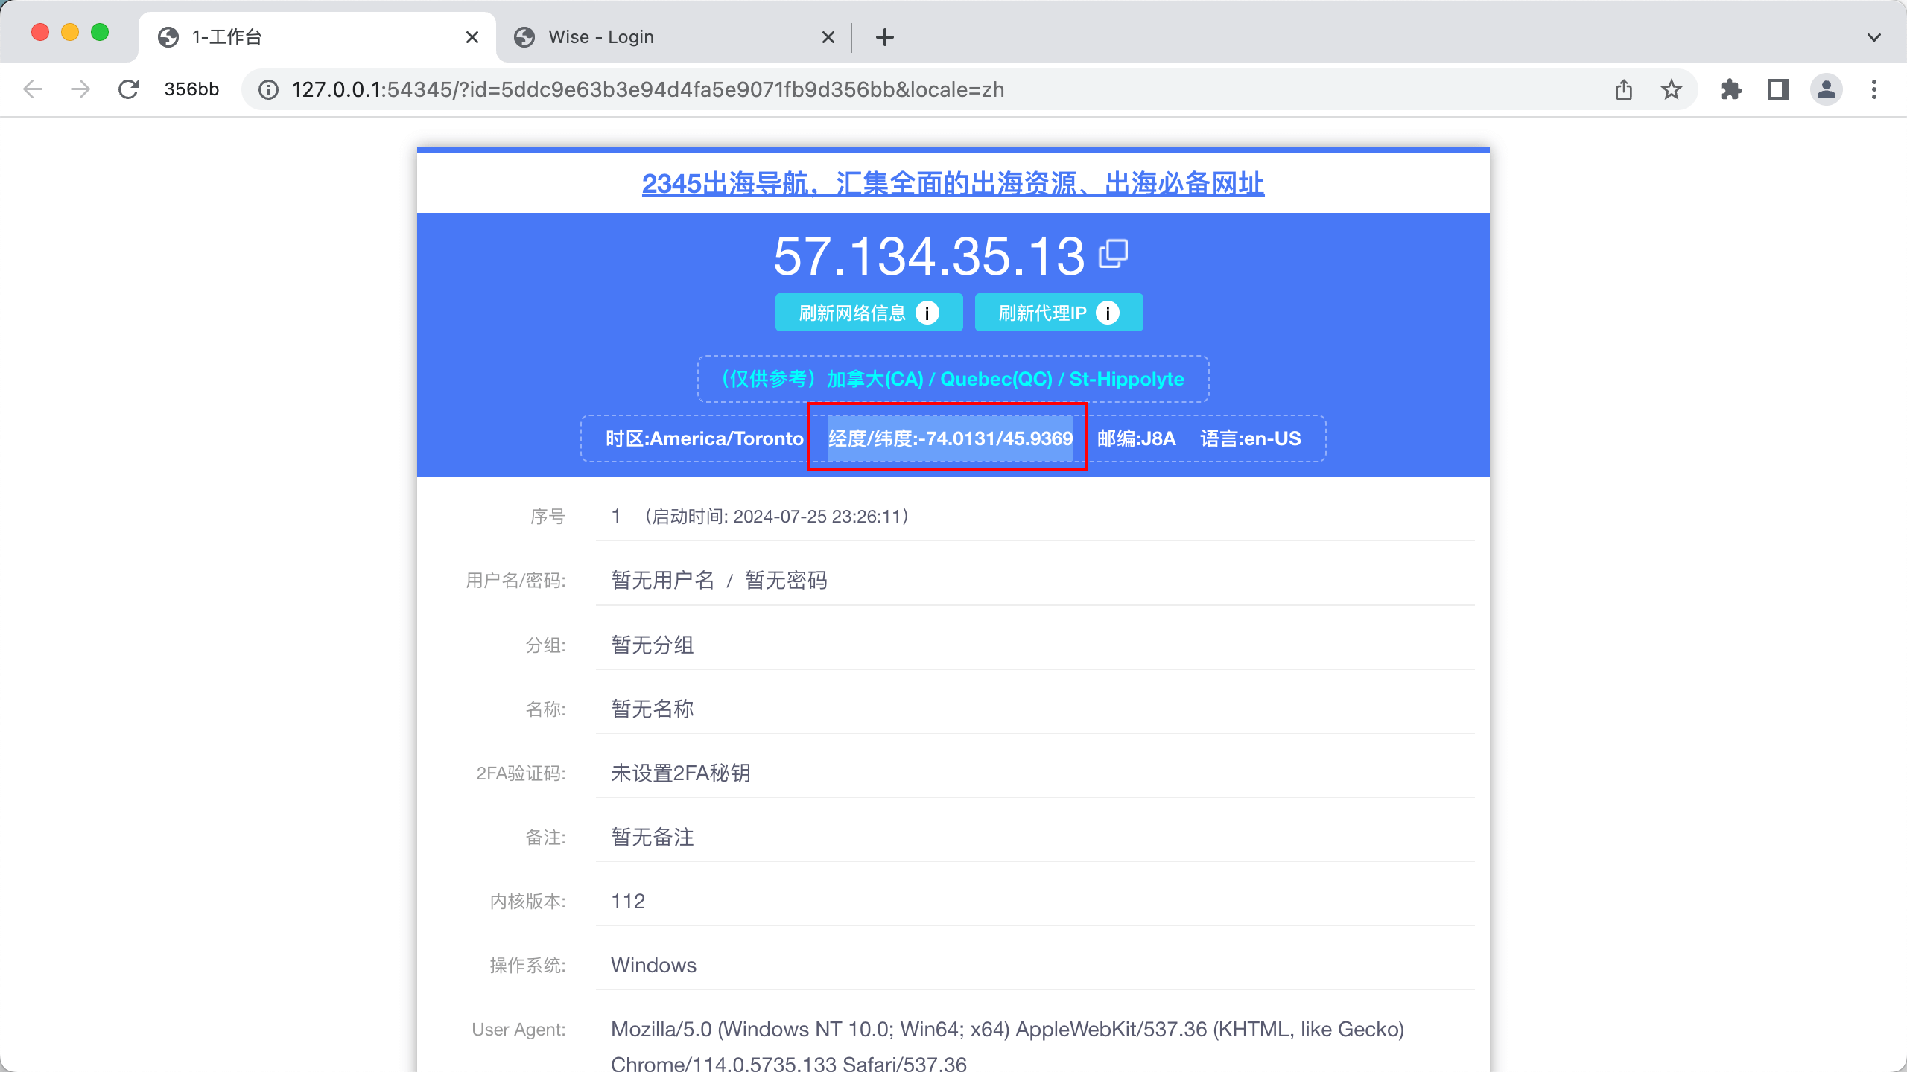This screenshot has width=1907, height=1072.
Task: Open Chrome three-dot menu
Action: click(x=1874, y=89)
